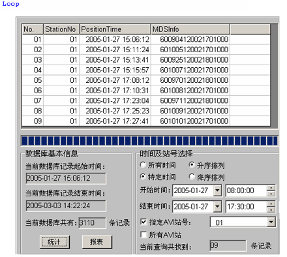This screenshot has height=257, width=287.
Task: Click the blue progress bar
Action: 149,141
